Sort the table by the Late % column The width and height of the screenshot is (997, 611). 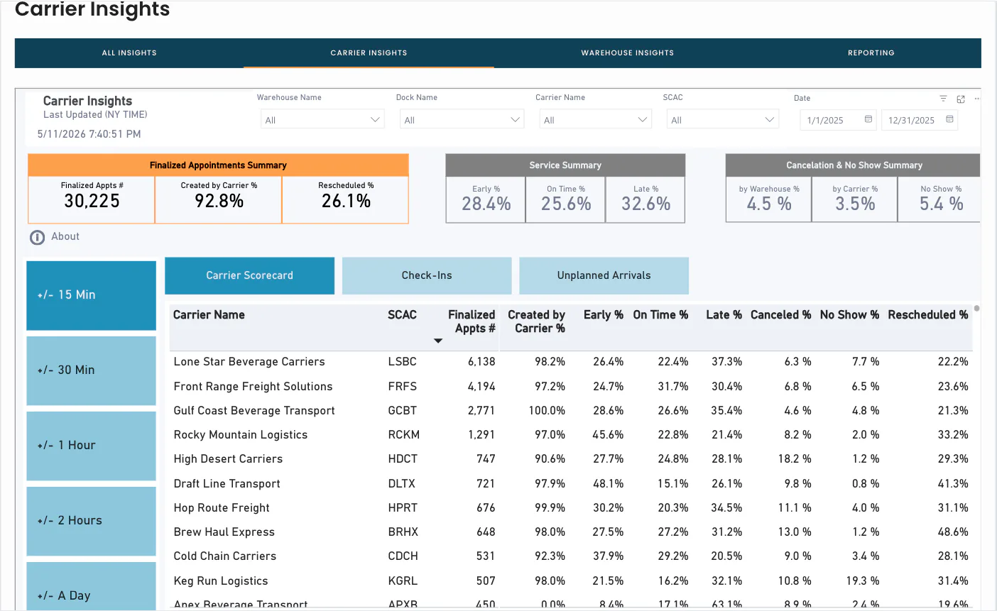click(724, 314)
